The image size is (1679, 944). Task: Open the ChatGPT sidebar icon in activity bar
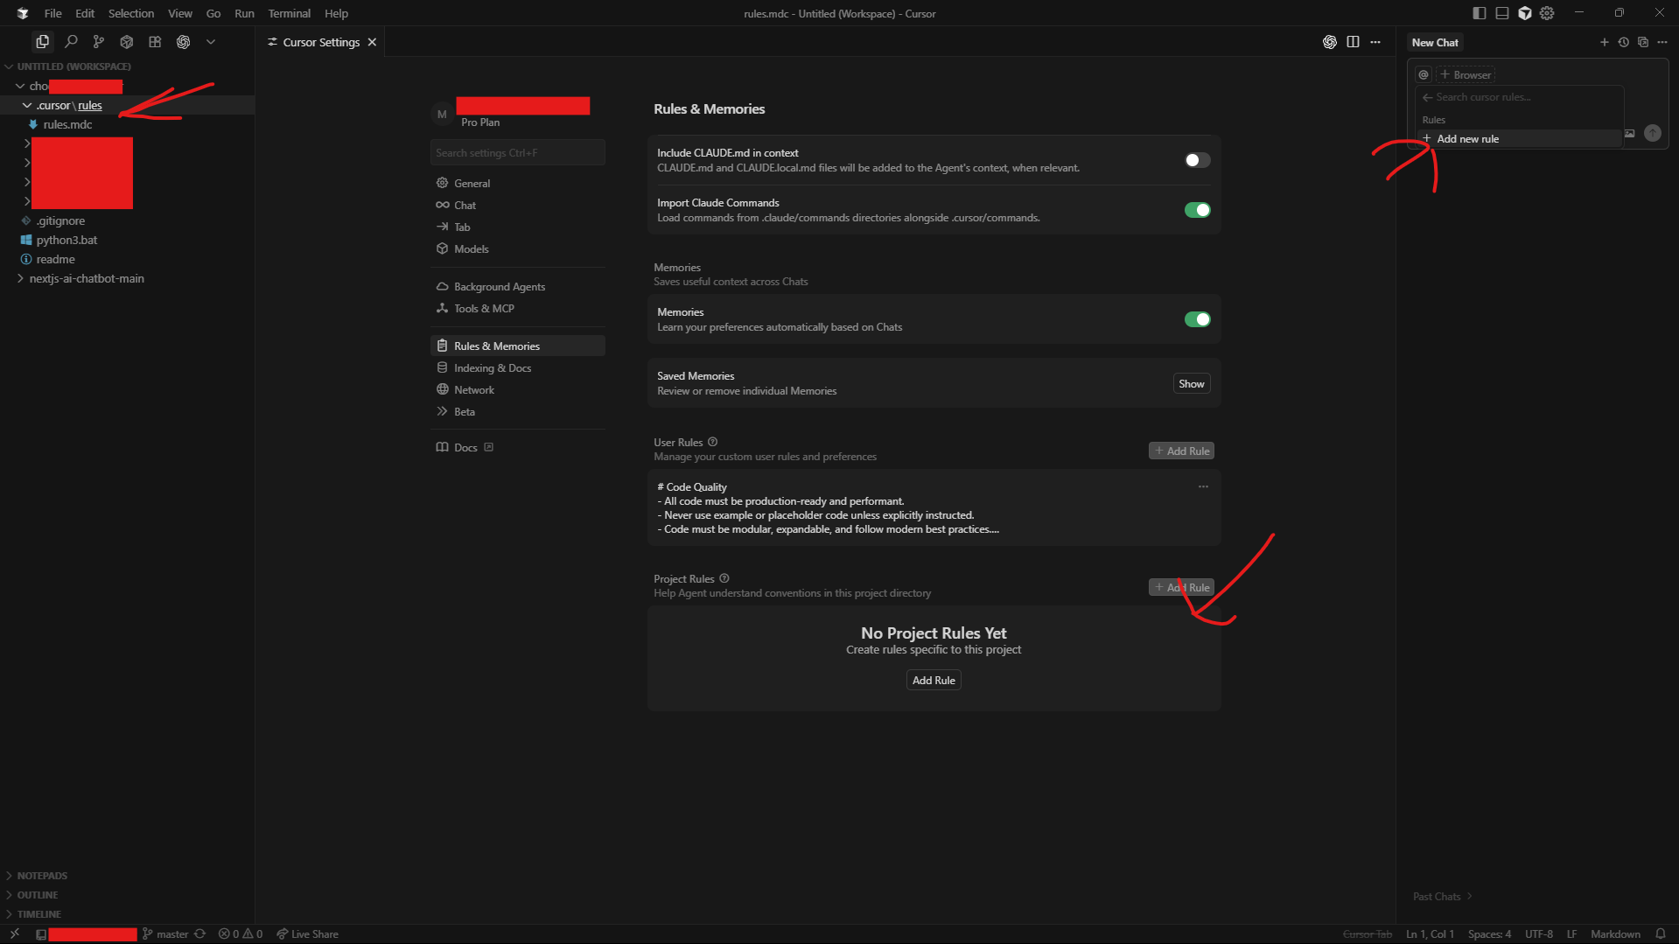pos(183,41)
